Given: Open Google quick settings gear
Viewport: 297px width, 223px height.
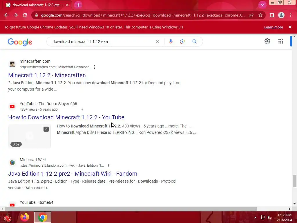Looking at the screenshot, I should click(267, 41).
